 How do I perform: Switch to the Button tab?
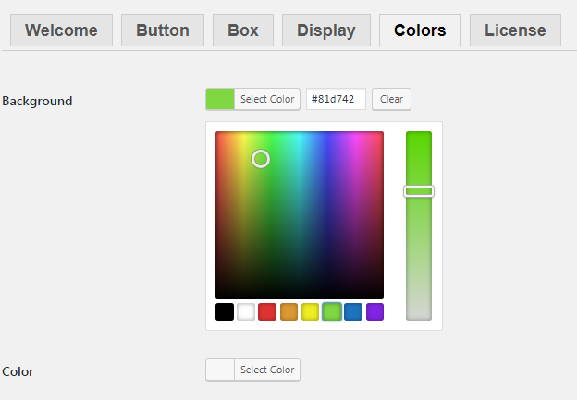pos(163,30)
